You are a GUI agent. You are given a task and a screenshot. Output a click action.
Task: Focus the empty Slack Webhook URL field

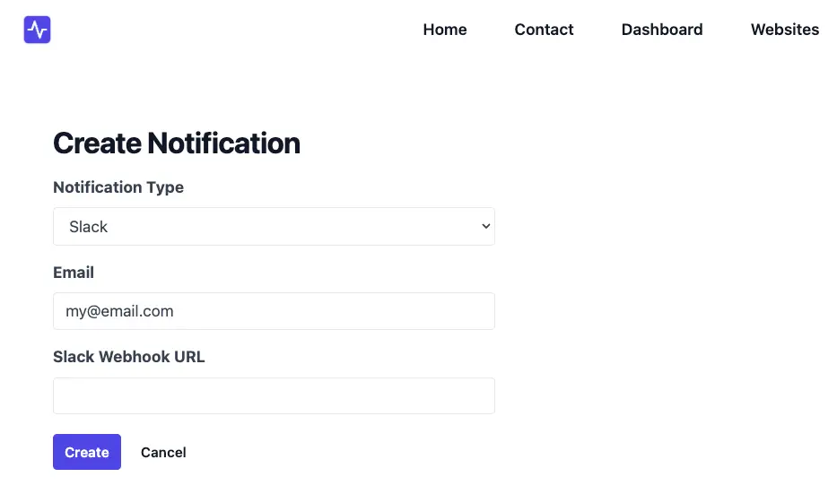click(x=274, y=395)
